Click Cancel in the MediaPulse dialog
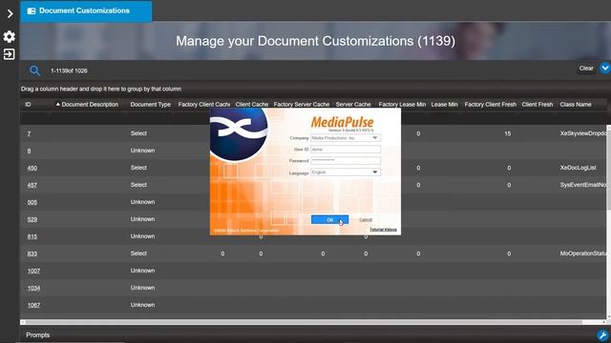The width and height of the screenshot is (611, 343). click(366, 220)
